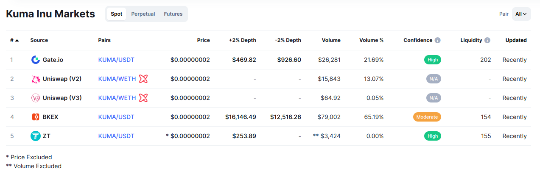The width and height of the screenshot is (540, 180).
Task: Open Uniswap (V2) KUMA/WETH pair link
Action: (117, 79)
